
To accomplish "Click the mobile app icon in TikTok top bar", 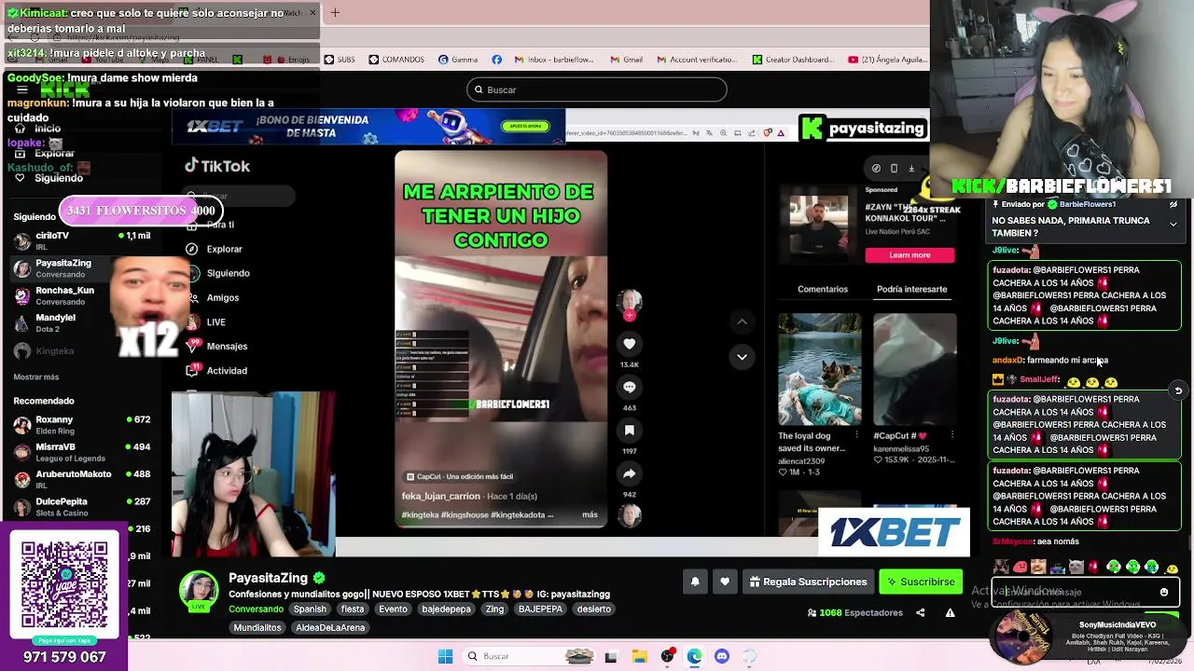I will [894, 169].
